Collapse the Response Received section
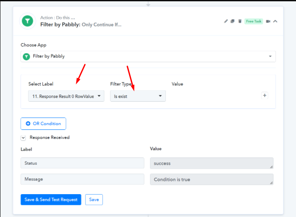Viewport: 296px width, 217px height. point(23,138)
